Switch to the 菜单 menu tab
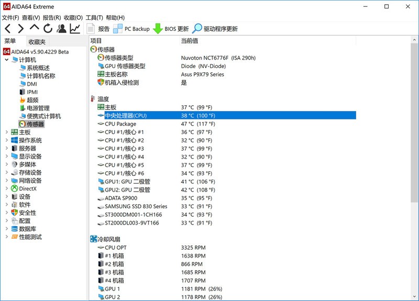 pyautogui.click(x=10, y=41)
